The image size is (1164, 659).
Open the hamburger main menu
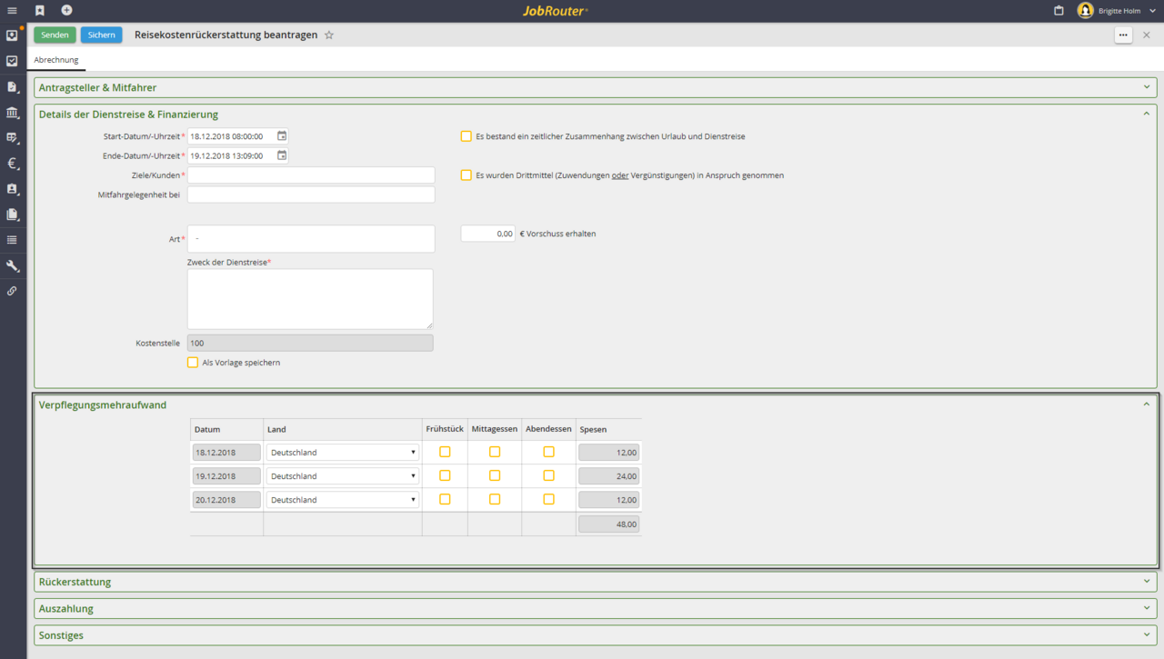coord(12,10)
